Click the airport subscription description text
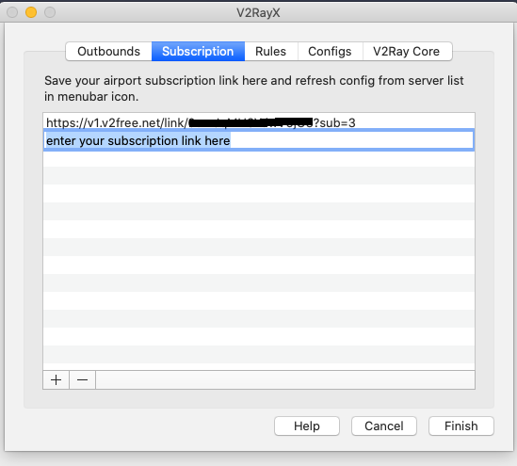The width and height of the screenshot is (517, 466). click(x=254, y=88)
